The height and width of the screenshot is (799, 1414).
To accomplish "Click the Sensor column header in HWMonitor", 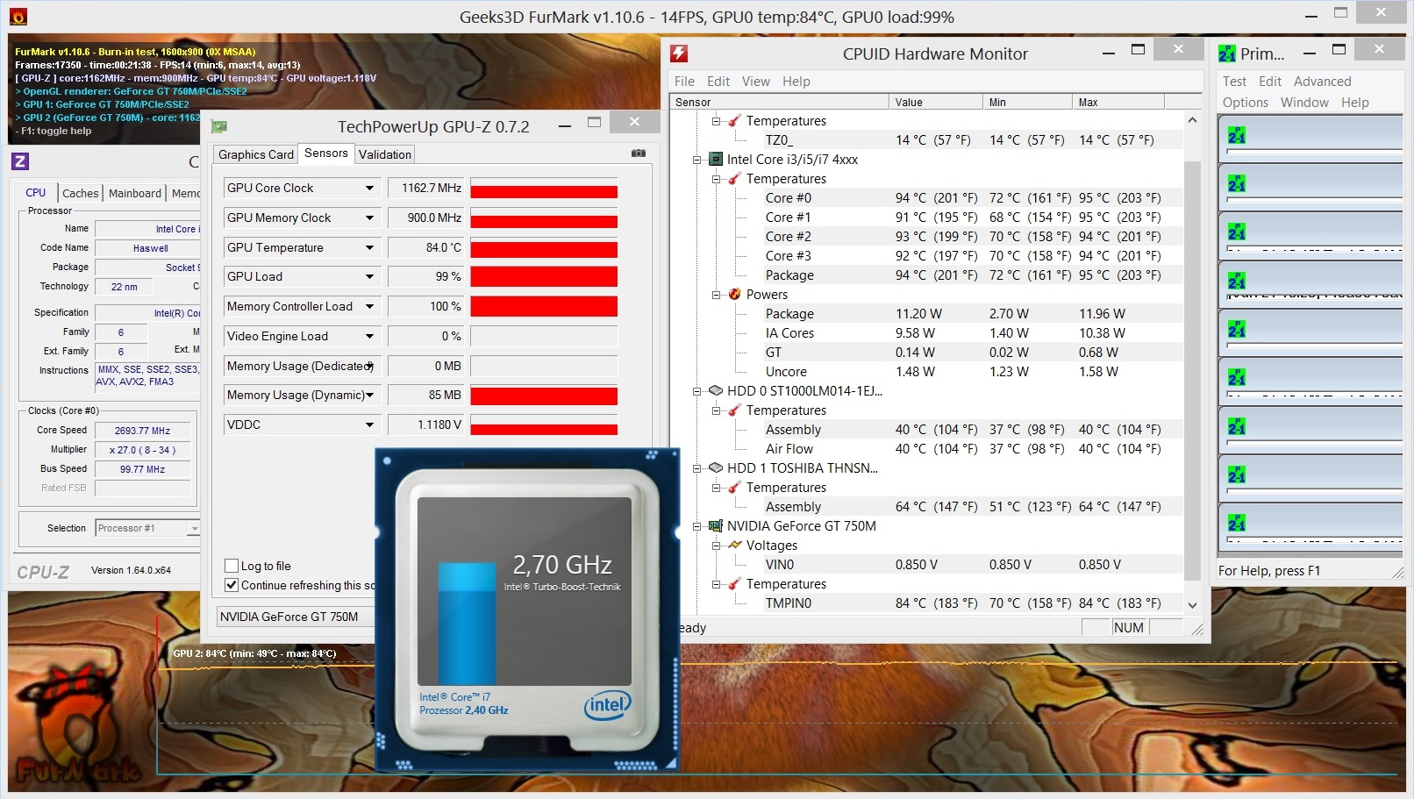I will (780, 102).
